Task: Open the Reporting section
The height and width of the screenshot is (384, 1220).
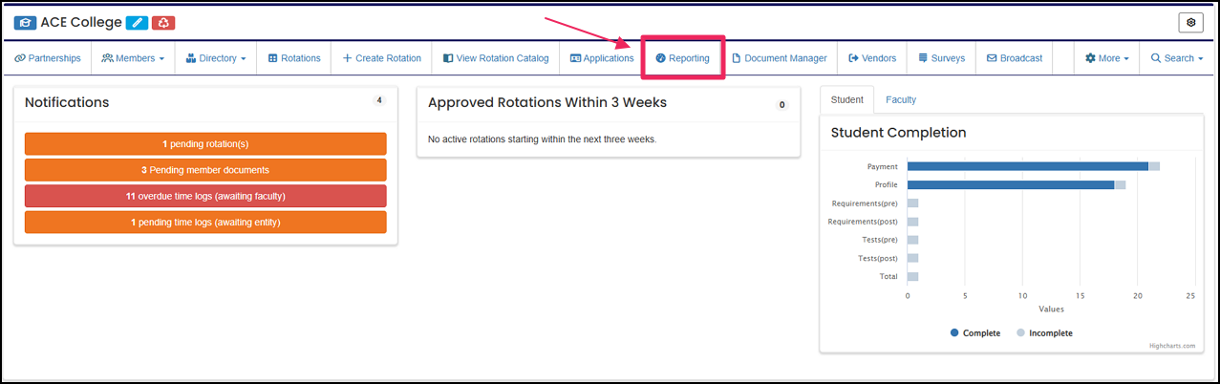Action: [x=683, y=58]
